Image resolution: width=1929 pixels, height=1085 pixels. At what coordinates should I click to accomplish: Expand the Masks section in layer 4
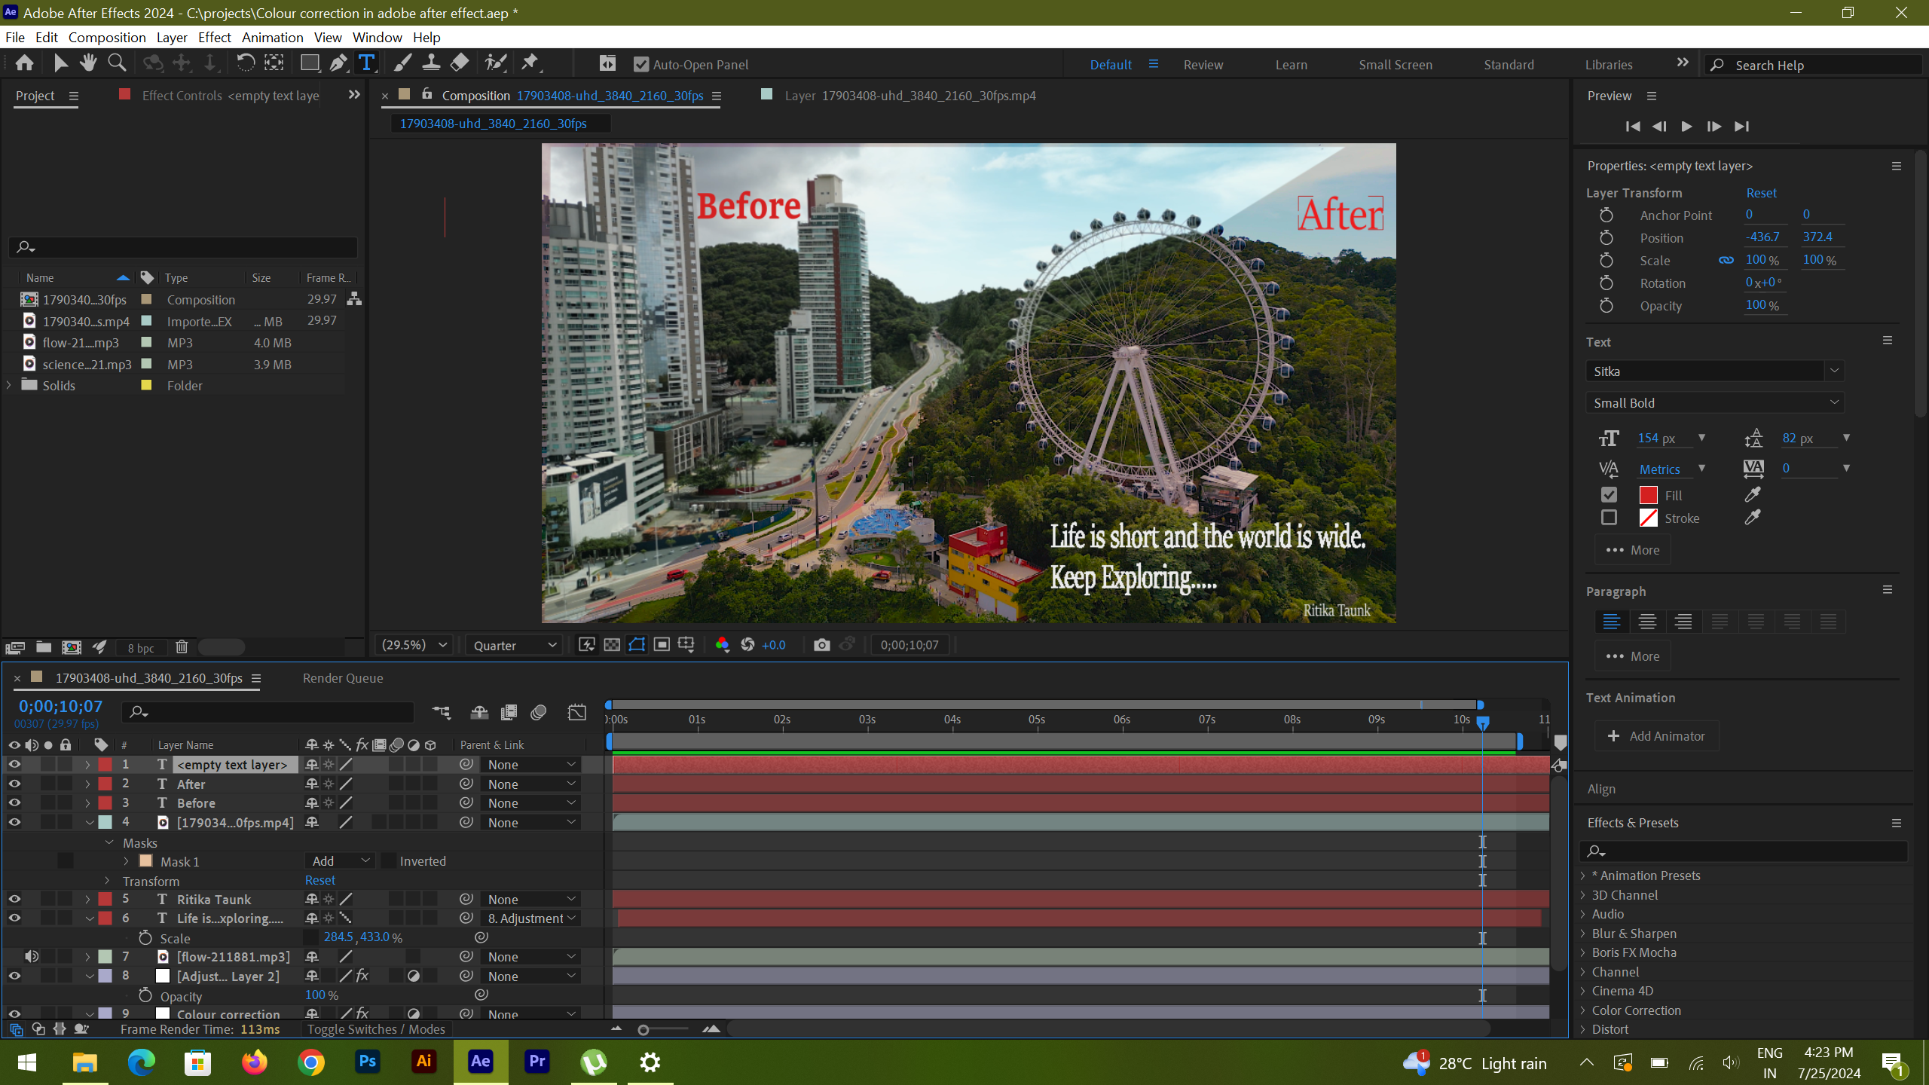click(109, 841)
